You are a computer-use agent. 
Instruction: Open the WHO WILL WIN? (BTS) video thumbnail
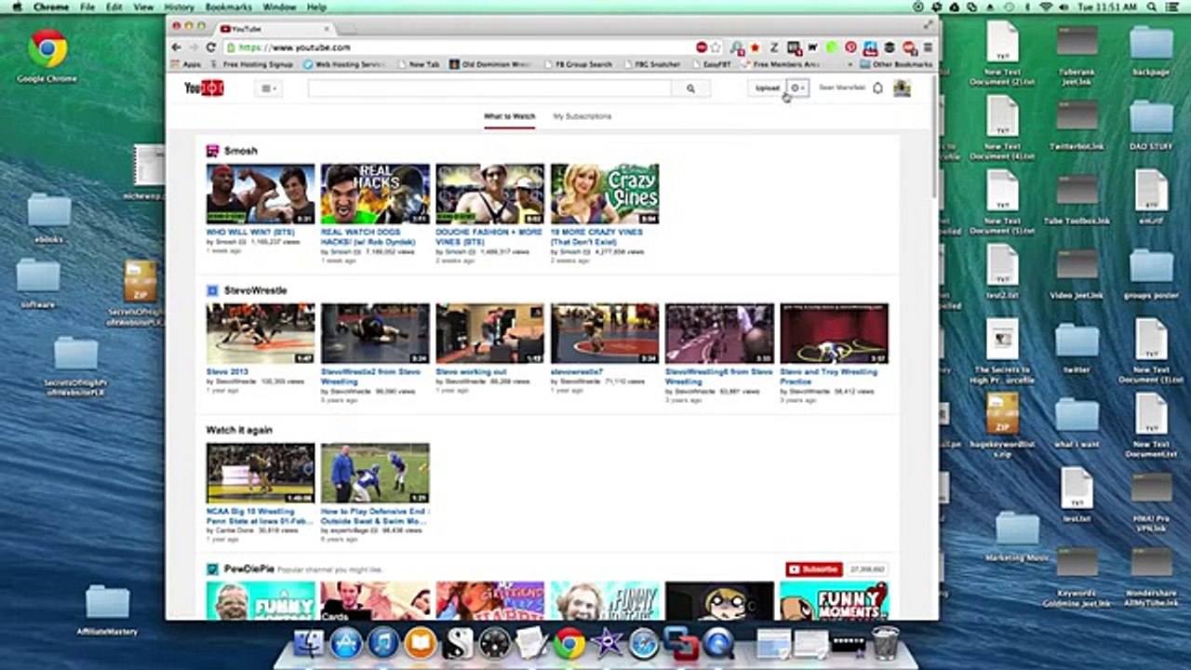[261, 194]
